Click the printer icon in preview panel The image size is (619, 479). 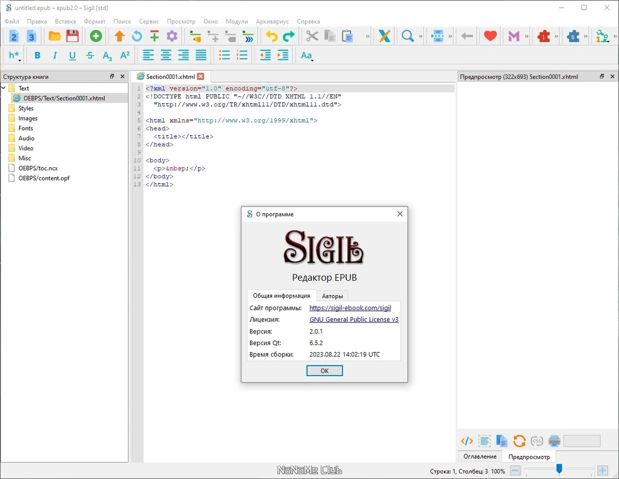point(554,441)
